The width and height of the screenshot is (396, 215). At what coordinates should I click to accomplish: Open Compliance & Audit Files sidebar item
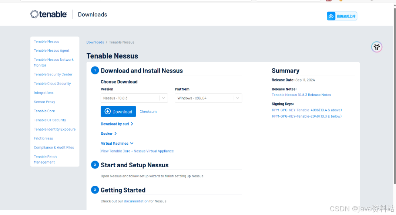[54, 148]
